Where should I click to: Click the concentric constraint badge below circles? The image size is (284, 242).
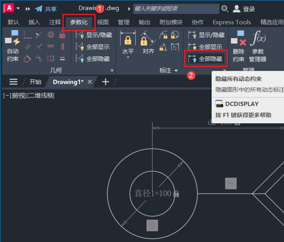tap(152, 225)
